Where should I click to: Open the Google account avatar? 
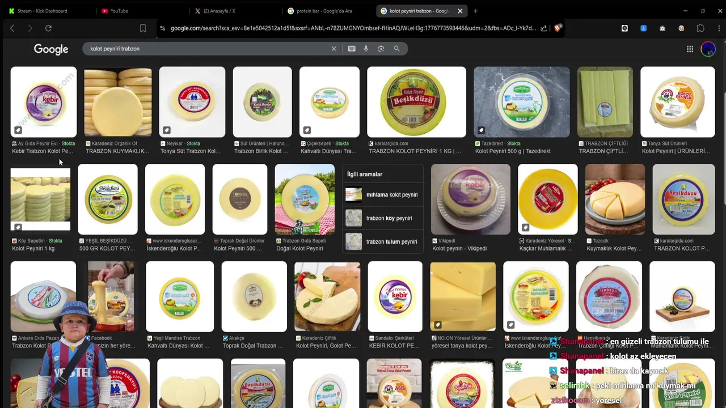708,49
